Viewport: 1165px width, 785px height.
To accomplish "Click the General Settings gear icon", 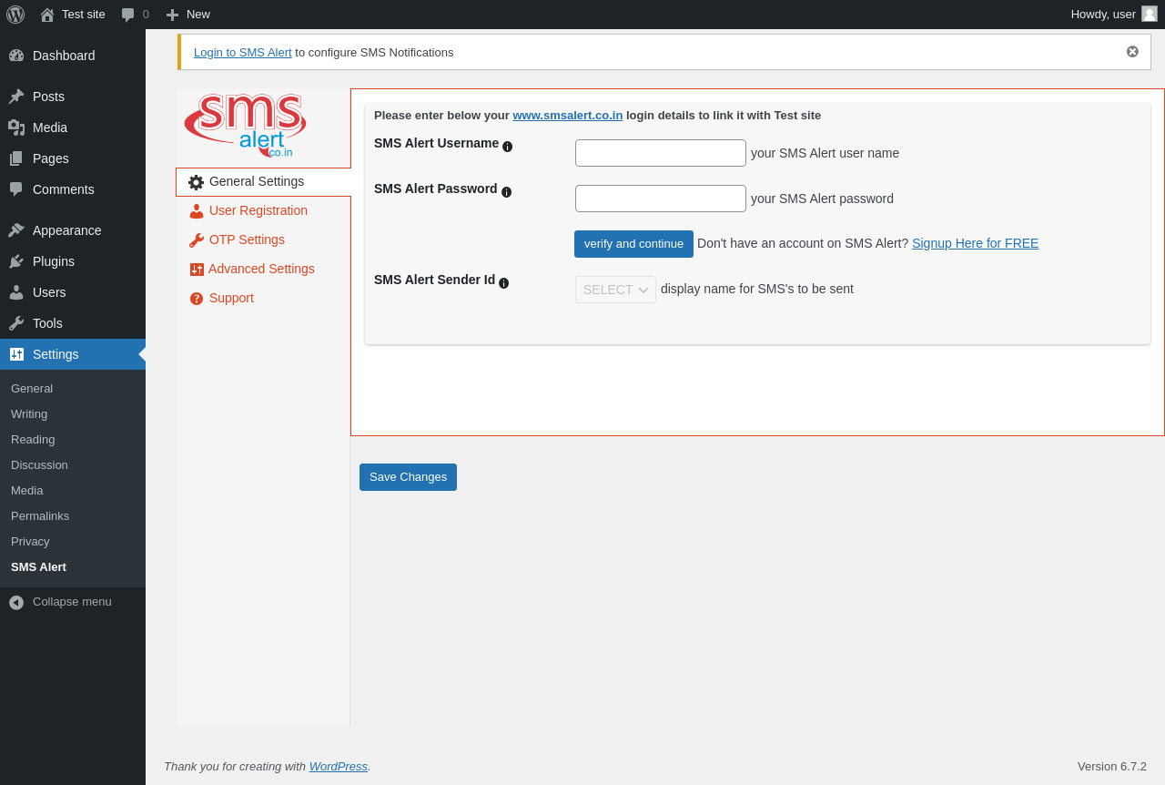I will (x=197, y=182).
